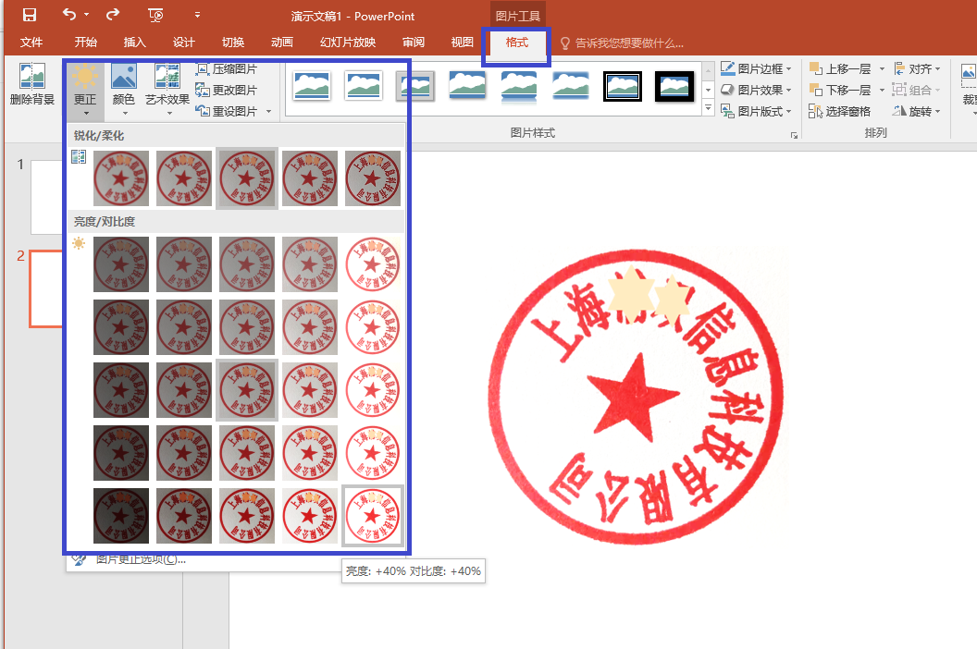Viewport: 977px width, 649px height.
Task: Choose the center brightness 0% contrast 0% preset
Action: pyautogui.click(x=247, y=390)
